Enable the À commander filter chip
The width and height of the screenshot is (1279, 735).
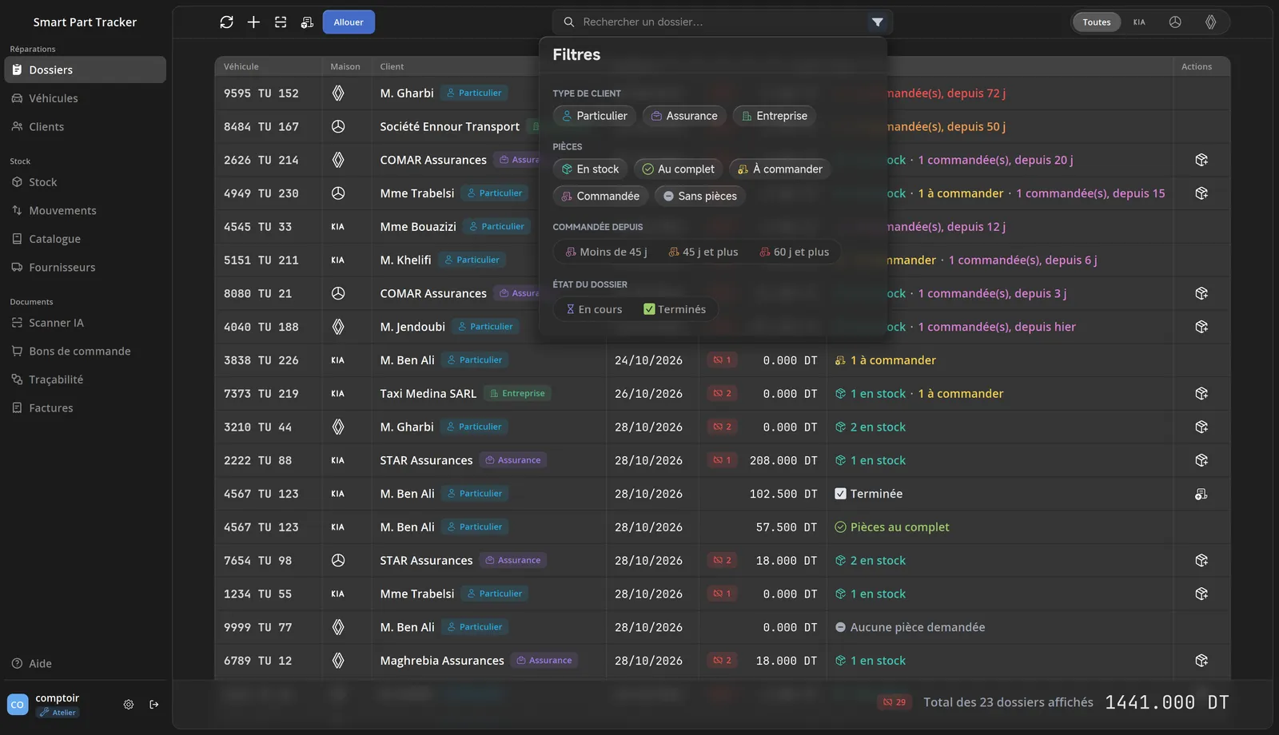780,169
